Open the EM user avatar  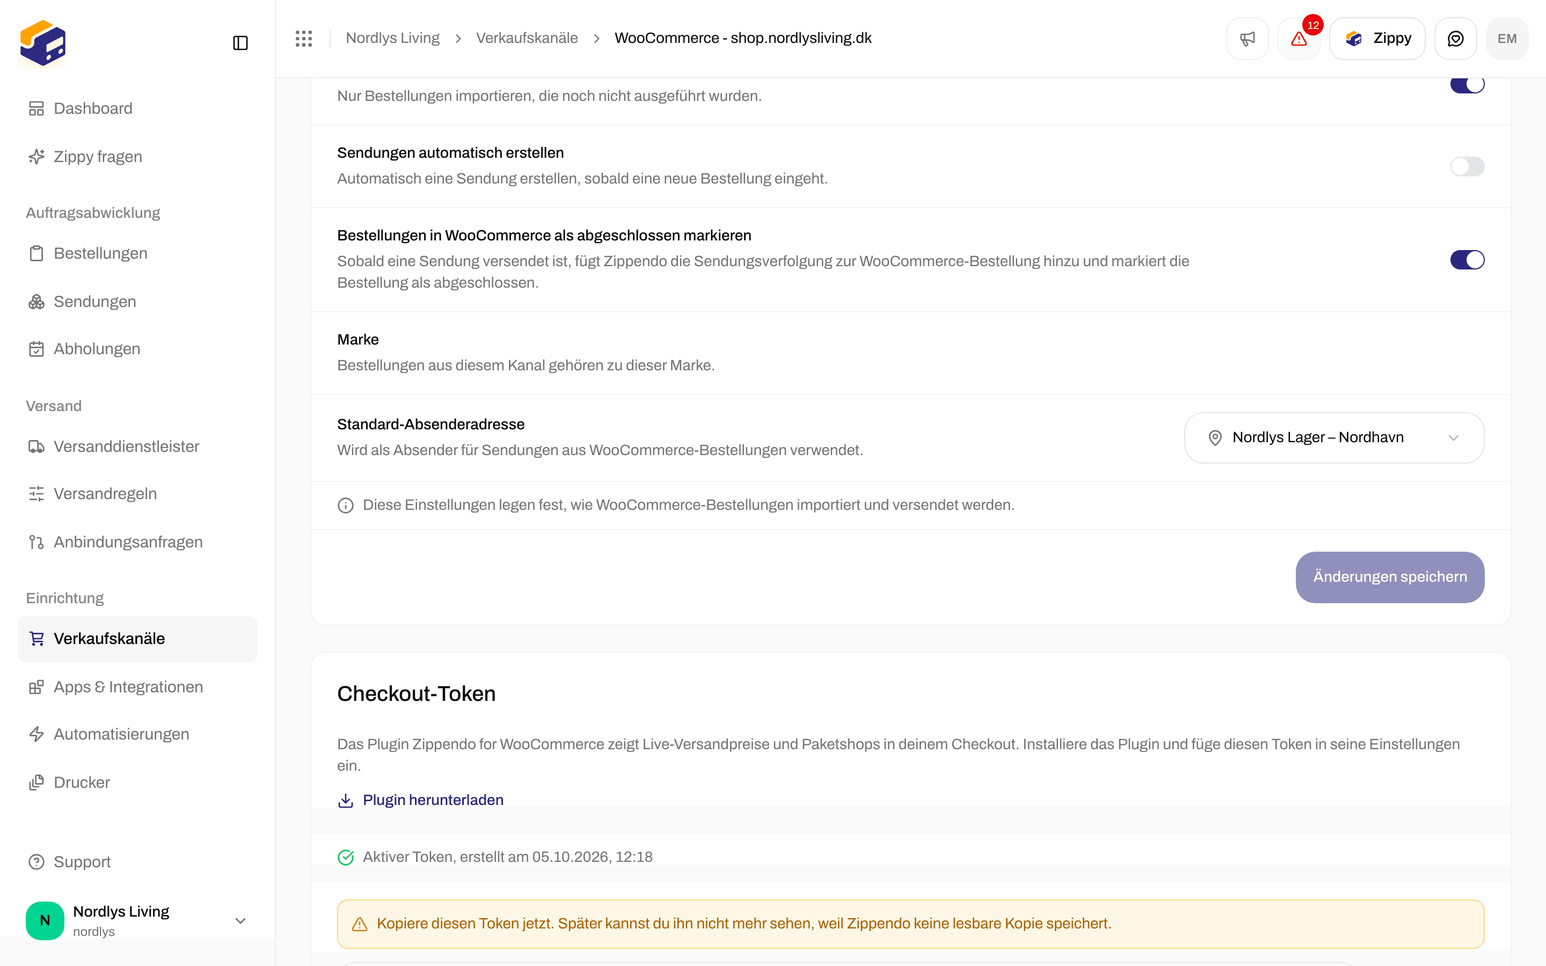point(1507,38)
